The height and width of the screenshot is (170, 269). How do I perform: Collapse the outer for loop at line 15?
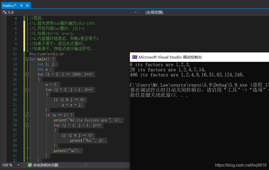(27, 74)
